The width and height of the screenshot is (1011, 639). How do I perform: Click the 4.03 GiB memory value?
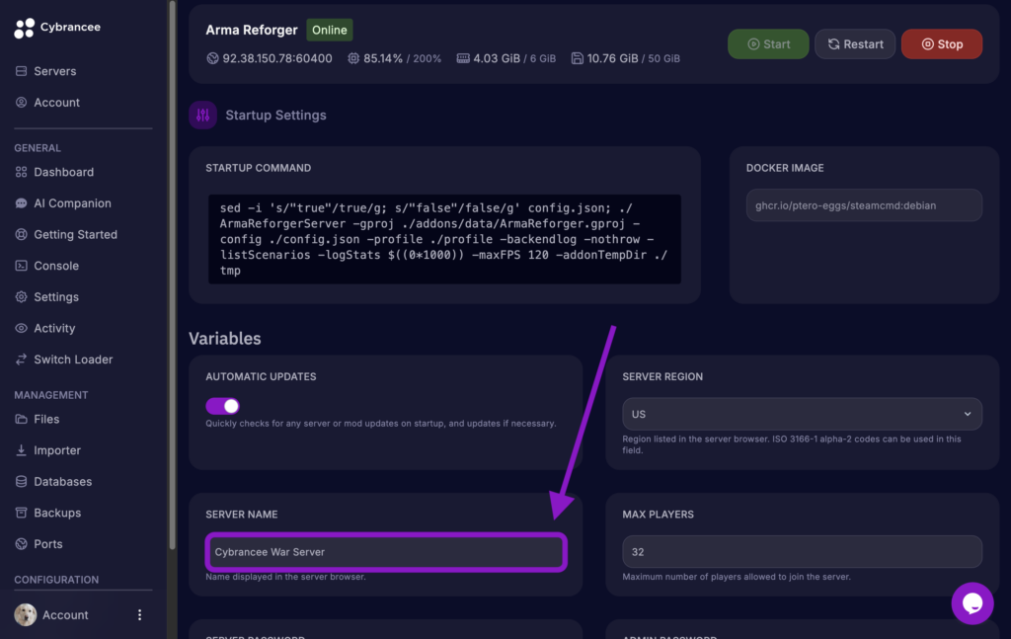[x=497, y=58]
